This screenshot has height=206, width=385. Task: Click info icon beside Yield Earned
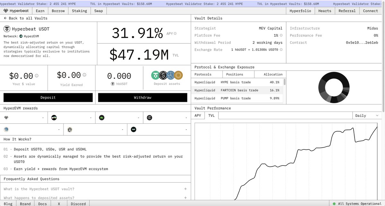pos(84,75)
